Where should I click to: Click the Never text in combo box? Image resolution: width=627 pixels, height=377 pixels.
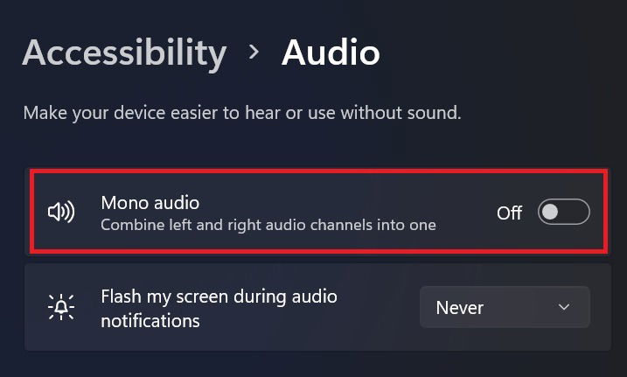pos(459,307)
